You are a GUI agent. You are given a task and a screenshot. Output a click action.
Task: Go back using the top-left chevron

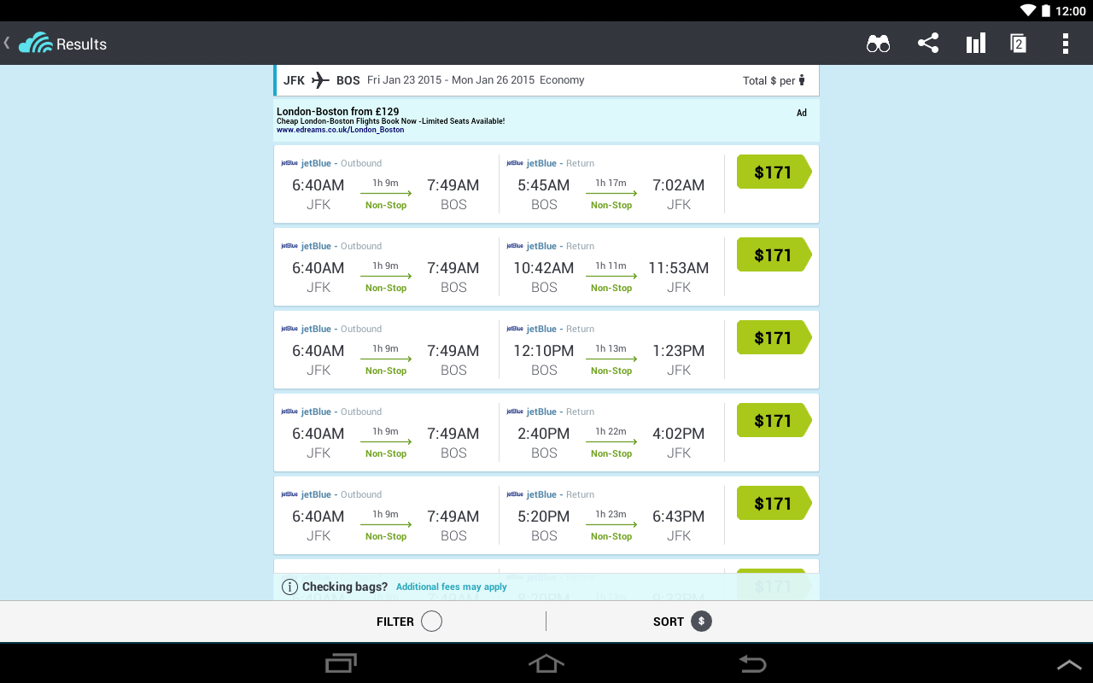pos(7,43)
